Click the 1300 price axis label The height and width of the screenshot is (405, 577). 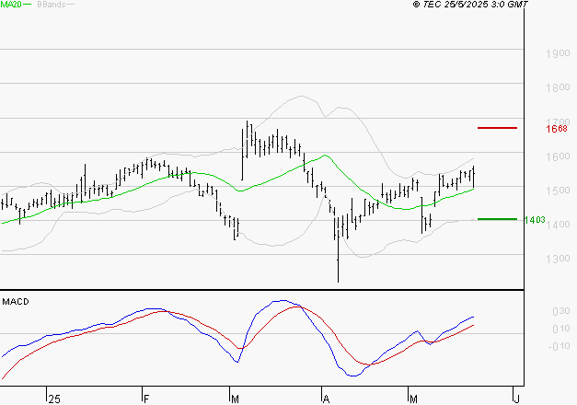(556, 259)
